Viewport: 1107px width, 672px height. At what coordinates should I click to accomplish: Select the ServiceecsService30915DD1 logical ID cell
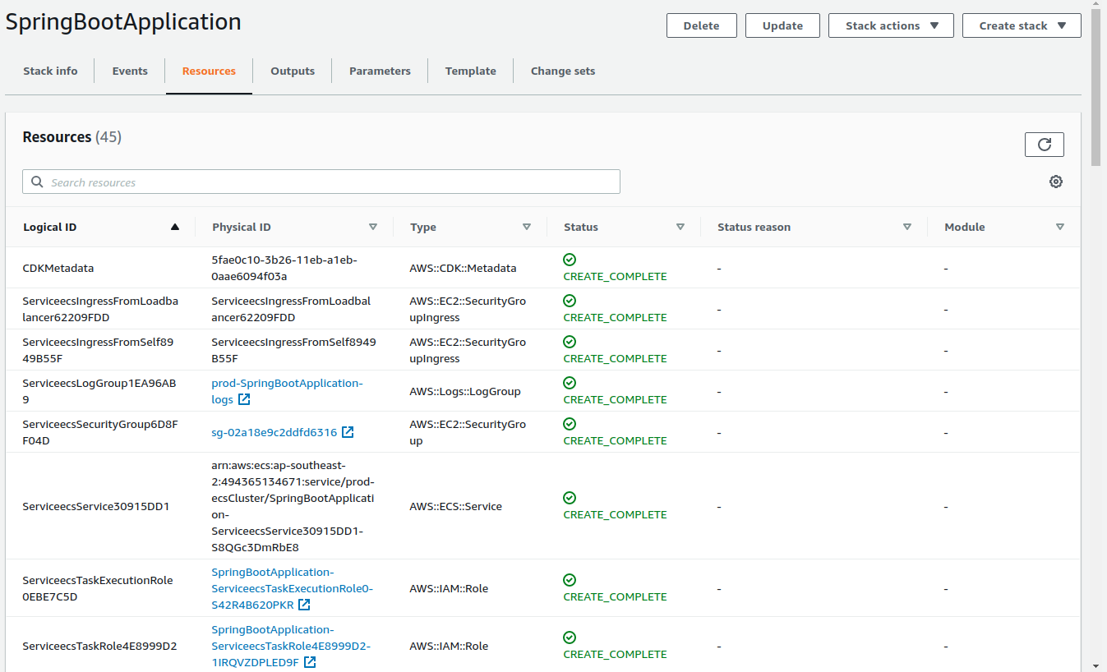coord(95,506)
